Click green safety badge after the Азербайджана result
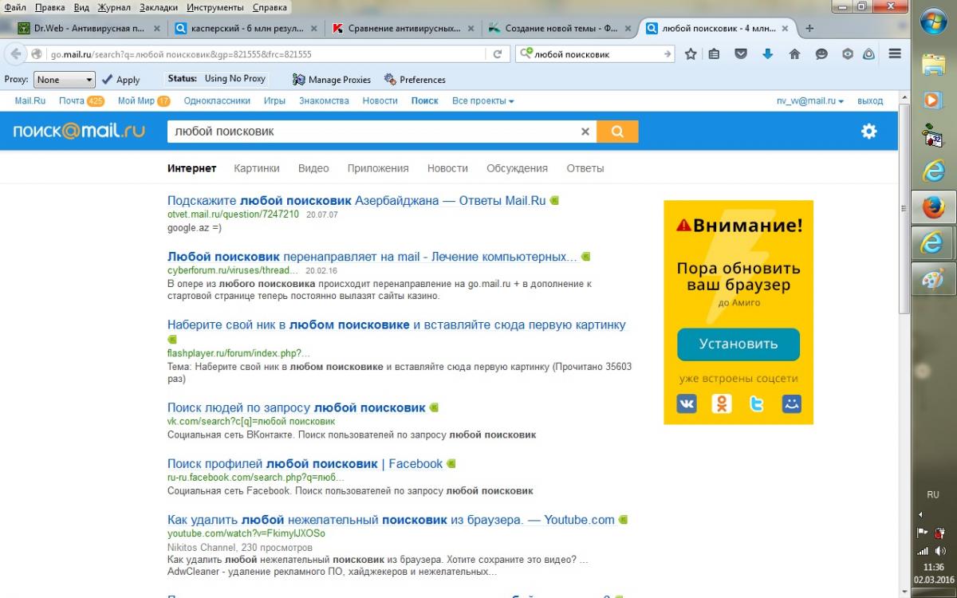Viewport: 957px width, 598px height. [554, 201]
